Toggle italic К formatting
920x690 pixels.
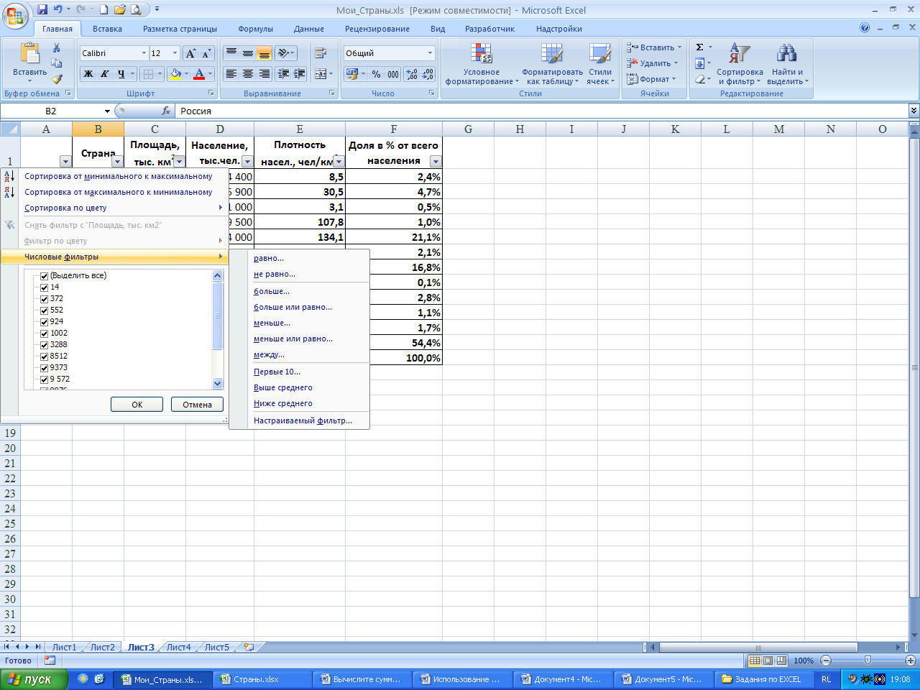(105, 73)
